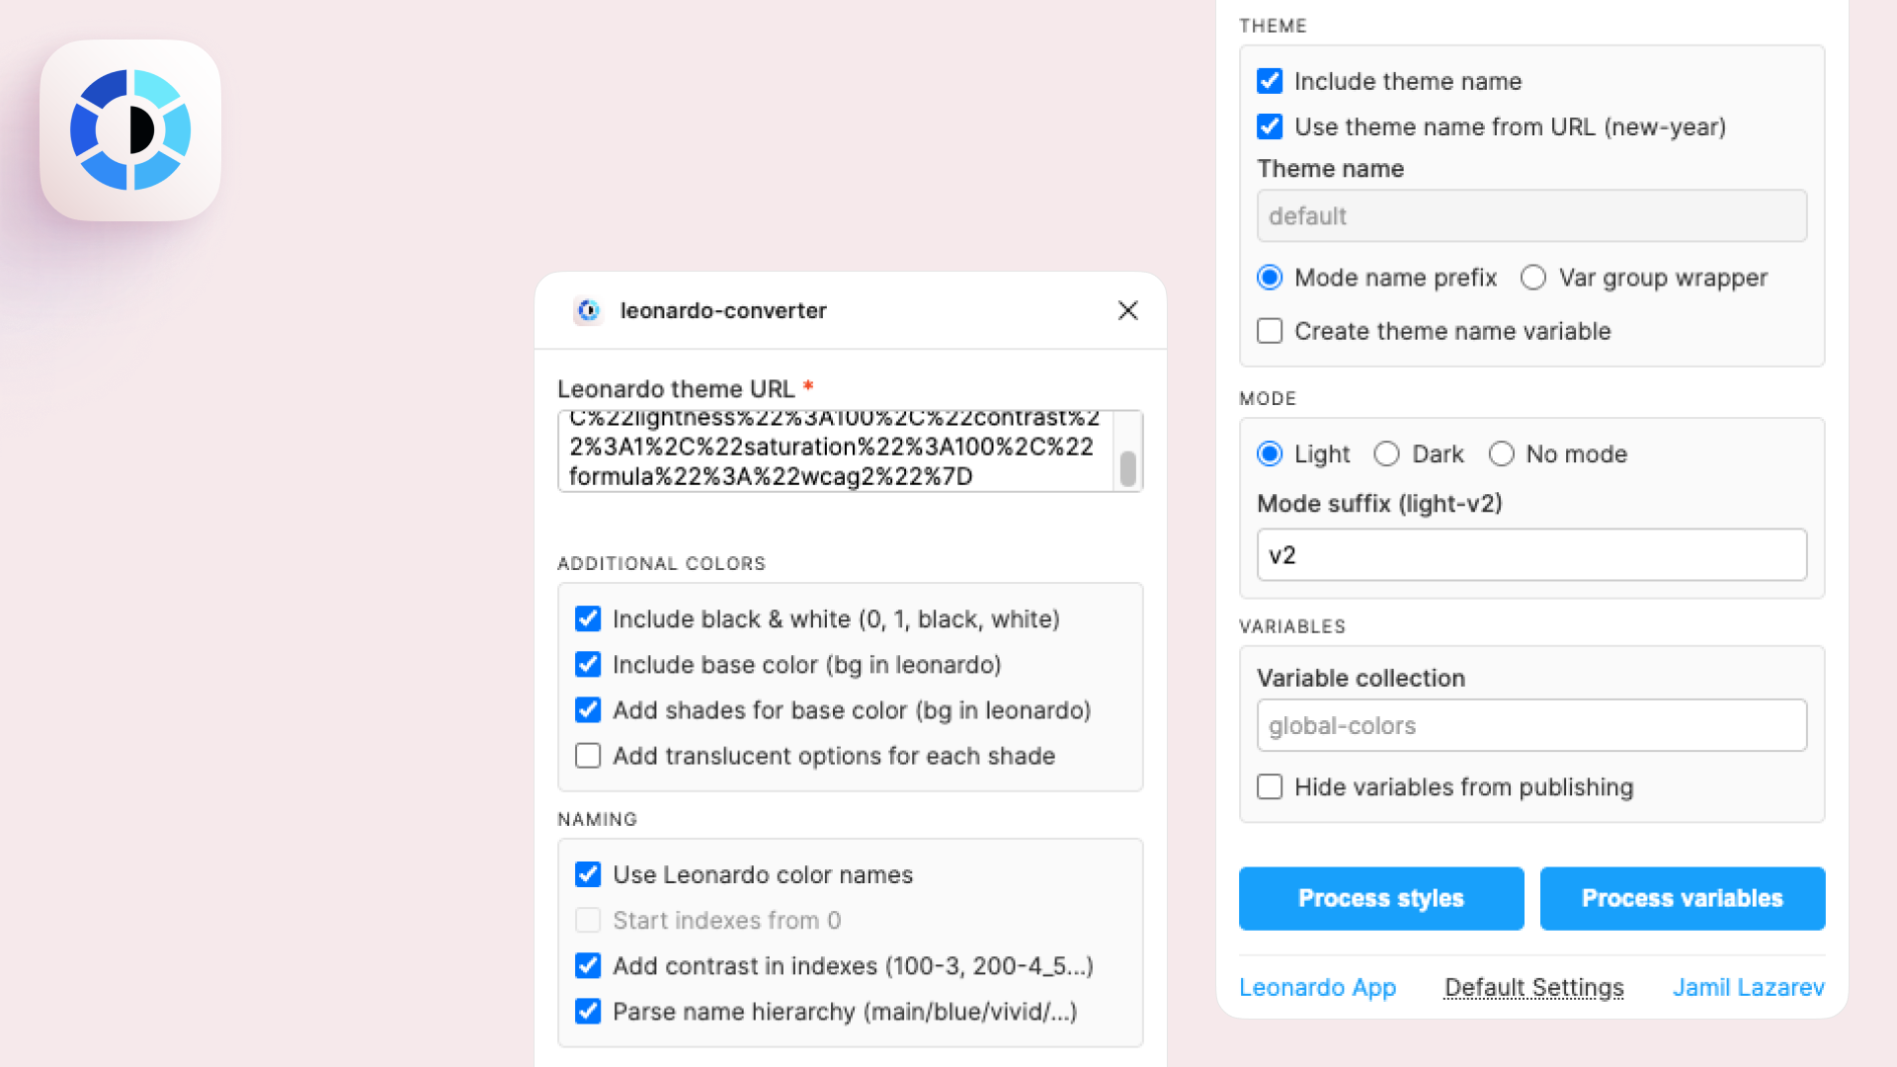Select the No mode option

[x=1501, y=453]
